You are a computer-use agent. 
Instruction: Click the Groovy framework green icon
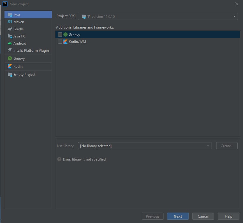(x=66, y=34)
